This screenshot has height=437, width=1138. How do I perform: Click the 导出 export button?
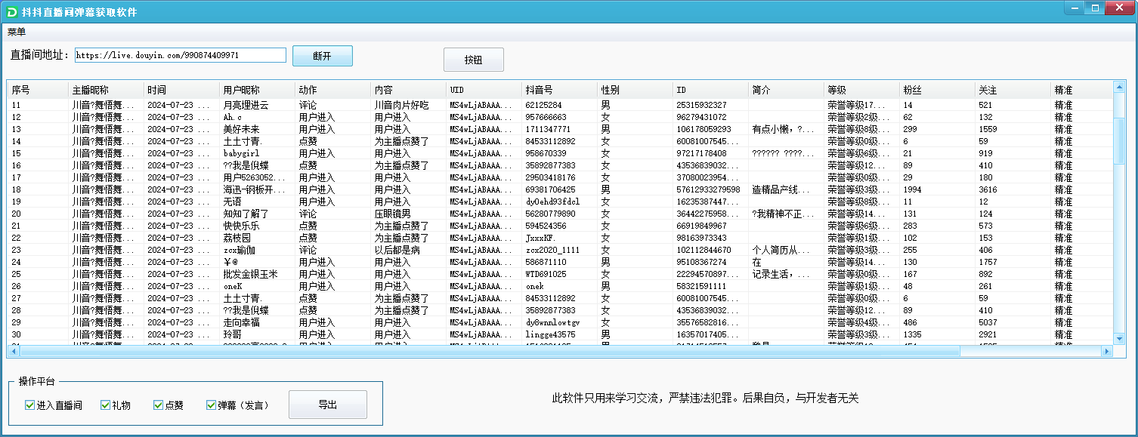(x=328, y=405)
